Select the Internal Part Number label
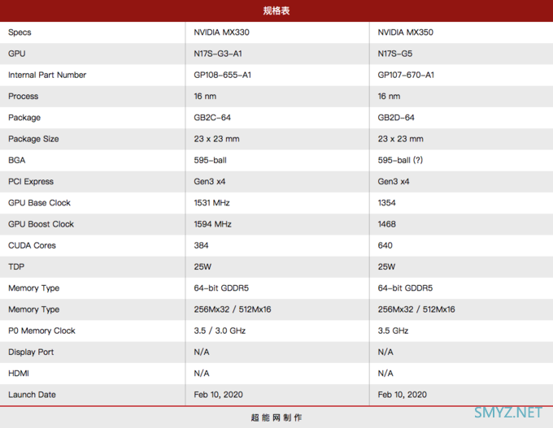Image resolution: width=553 pixels, height=428 pixels. pos(47,75)
